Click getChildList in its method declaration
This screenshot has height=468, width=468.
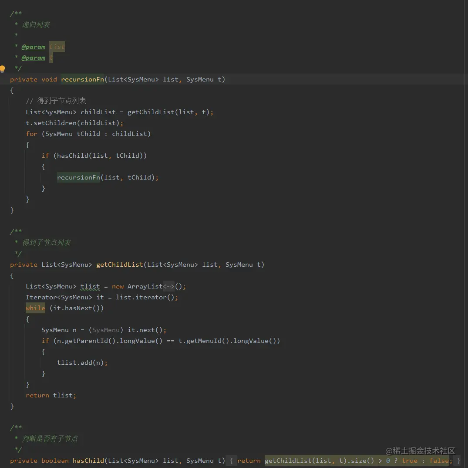point(119,265)
